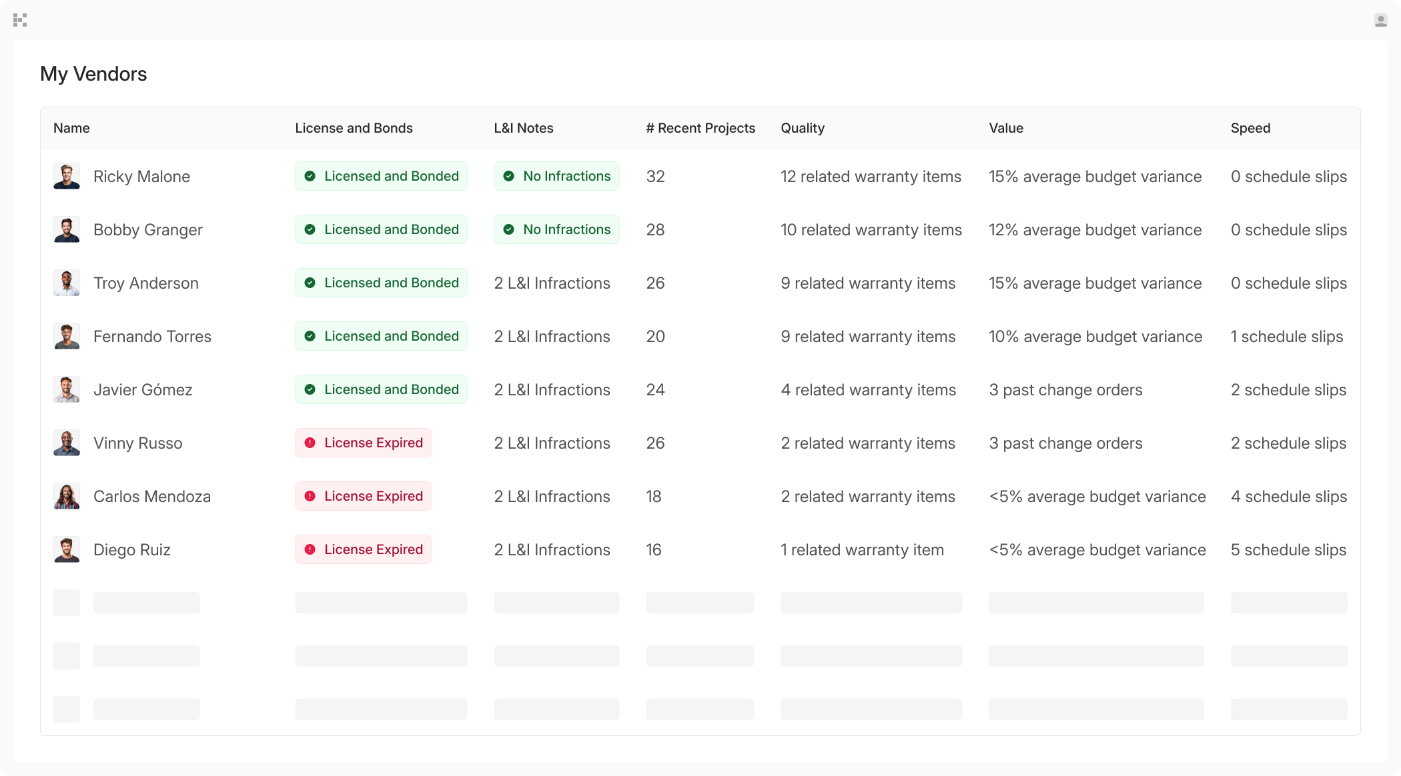1401x776 pixels.
Task: Click the License and Bonds column header
Action: click(x=354, y=128)
